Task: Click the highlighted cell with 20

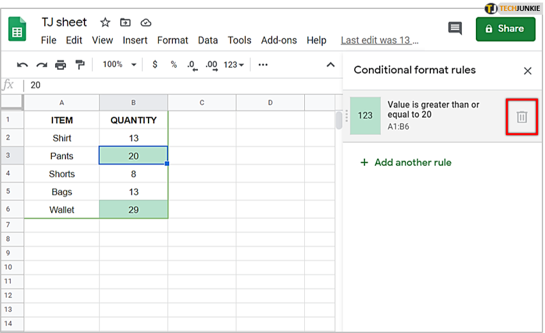Action: point(133,156)
